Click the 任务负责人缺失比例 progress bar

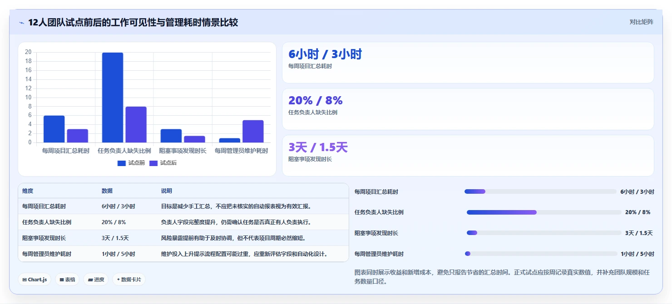[544, 212]
